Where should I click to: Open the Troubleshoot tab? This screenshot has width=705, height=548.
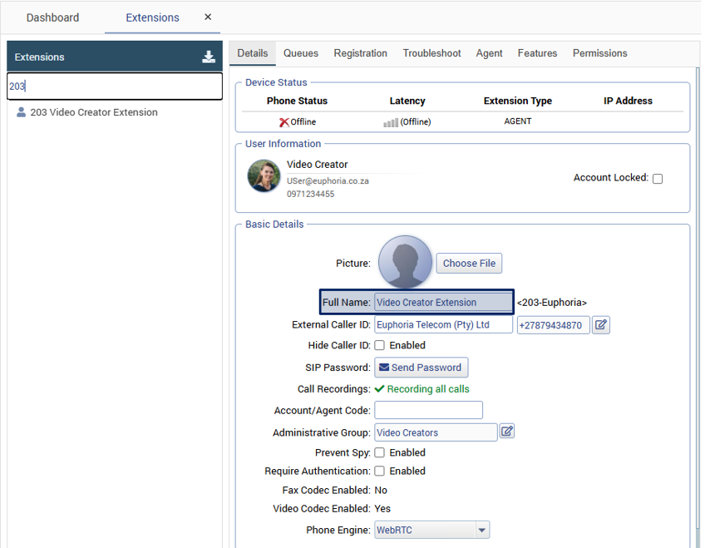[431, 53]
